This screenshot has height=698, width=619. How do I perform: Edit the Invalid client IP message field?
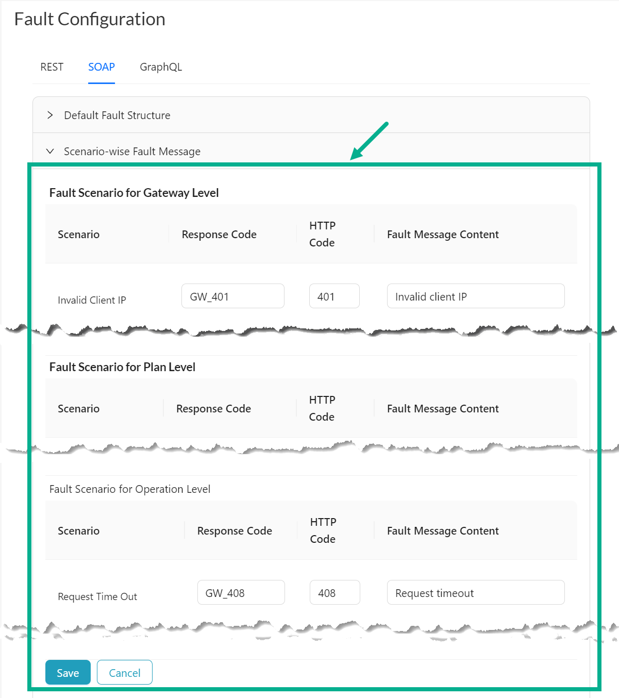pyautogui.click(x=475, y=296)
